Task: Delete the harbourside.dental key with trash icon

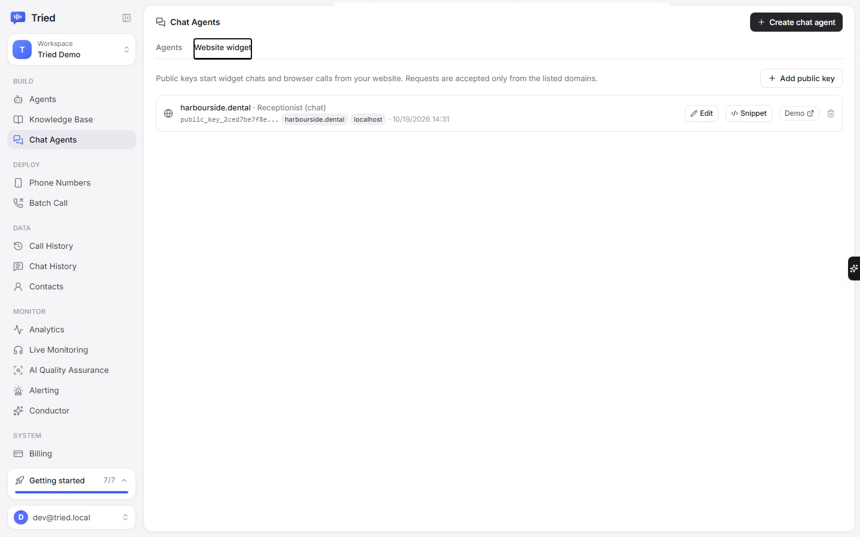Action: pos(831,113)
